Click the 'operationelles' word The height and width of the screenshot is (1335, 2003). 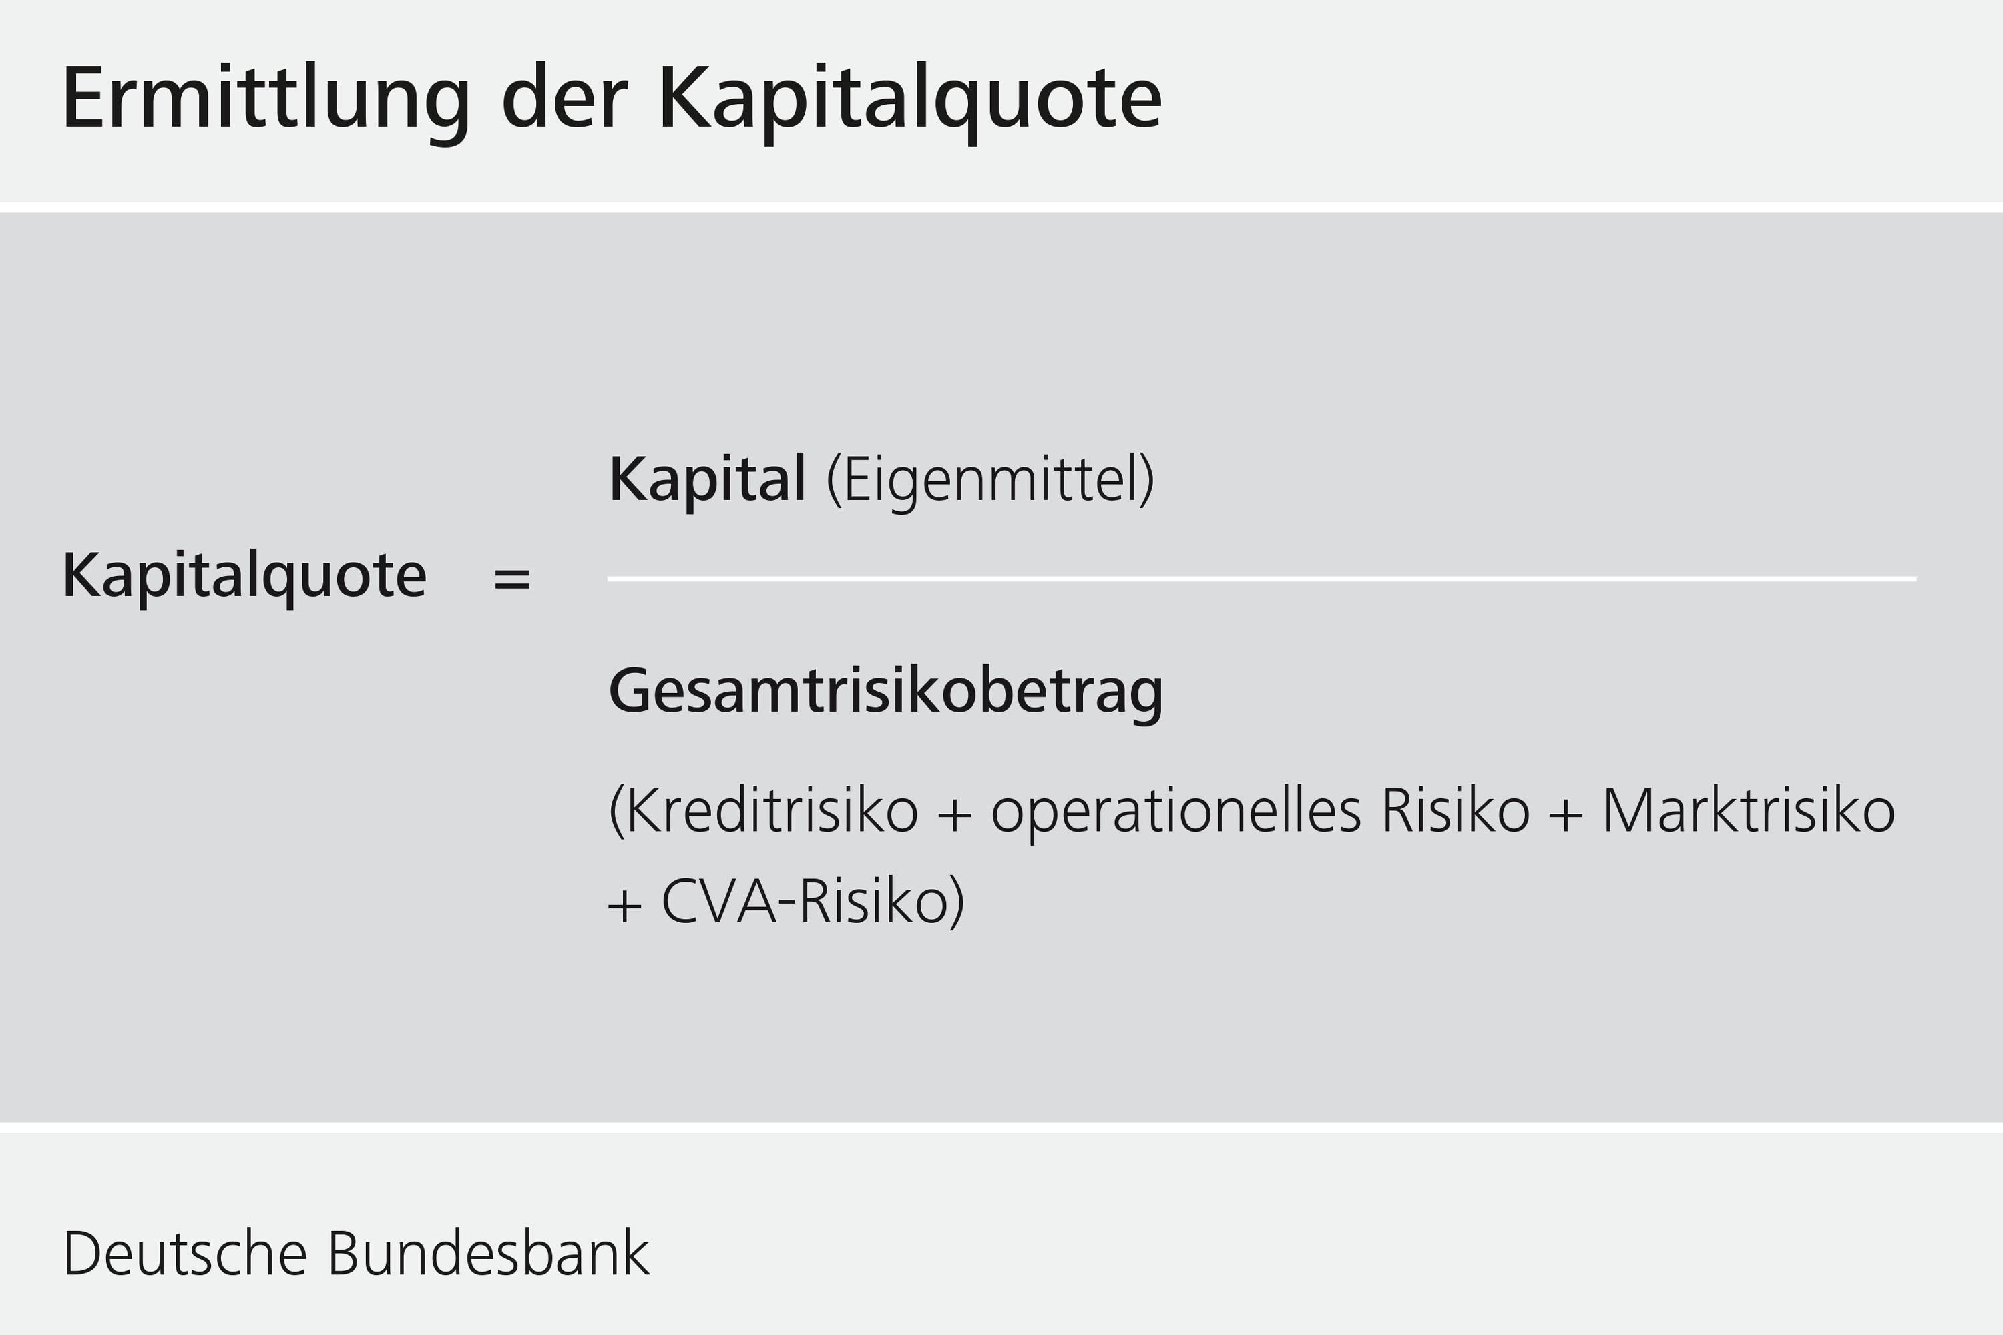(1176, 812)
